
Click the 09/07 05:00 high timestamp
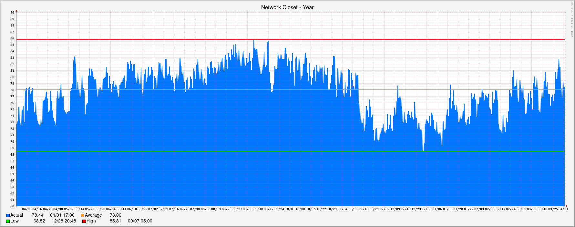coord(140,221)
